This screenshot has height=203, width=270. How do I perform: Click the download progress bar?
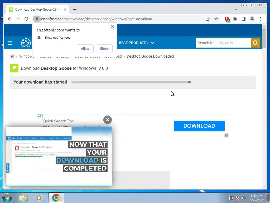(x=131, y=82)
